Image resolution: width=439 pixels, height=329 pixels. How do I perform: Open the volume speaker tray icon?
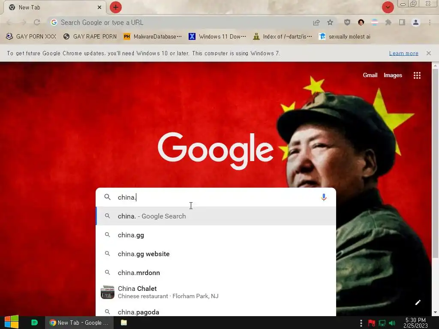(x=392, y=323)
